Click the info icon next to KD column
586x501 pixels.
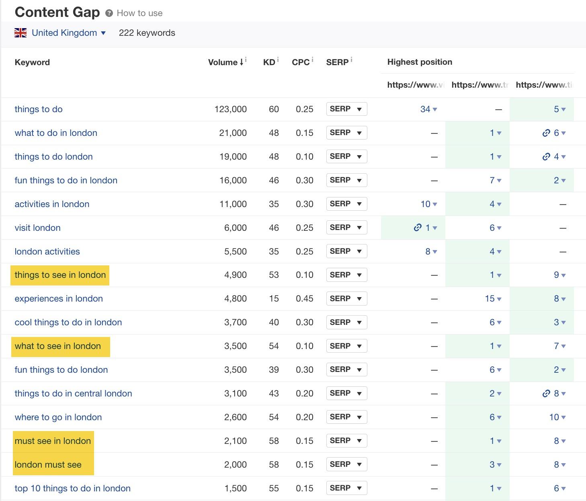click(277, 58)
